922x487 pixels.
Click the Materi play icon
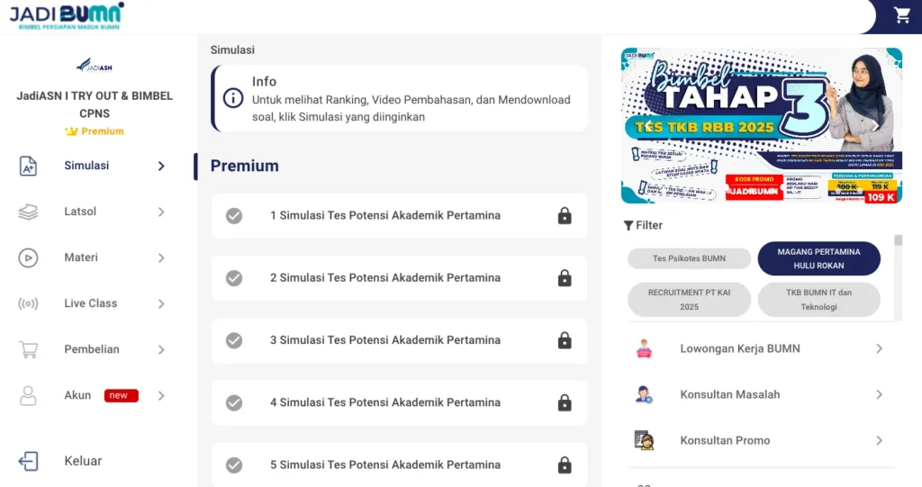pyautogui.click(x=28, y=257)
